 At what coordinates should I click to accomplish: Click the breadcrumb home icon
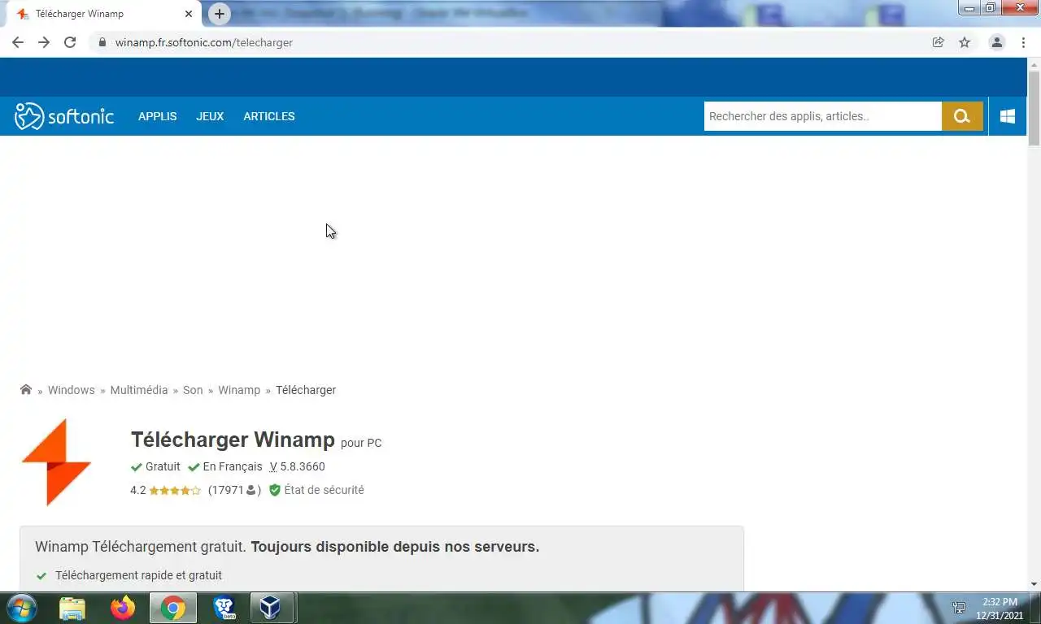pyautogui.click(x=26, y=390)
